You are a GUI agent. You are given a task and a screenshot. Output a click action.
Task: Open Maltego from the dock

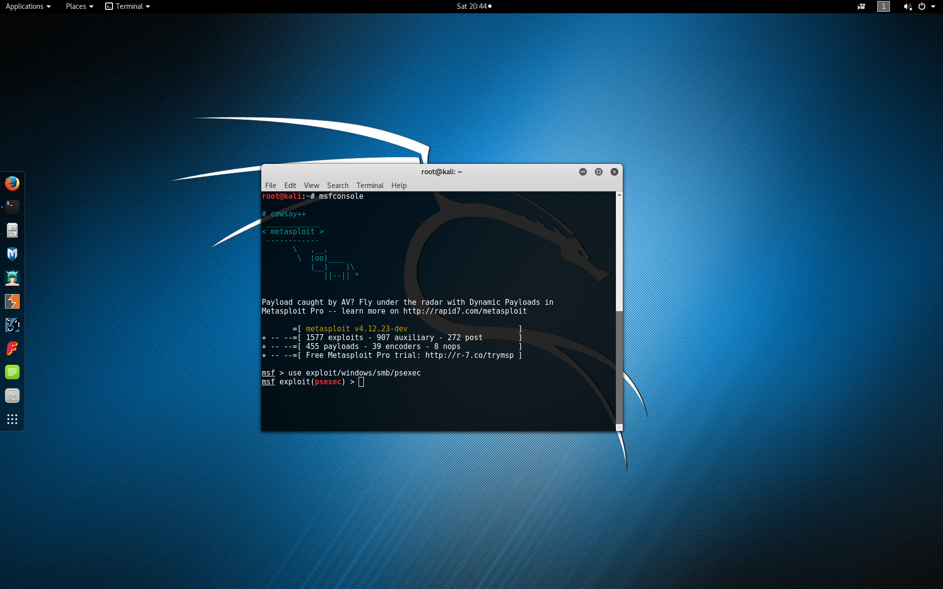click(x=12, y=324)
